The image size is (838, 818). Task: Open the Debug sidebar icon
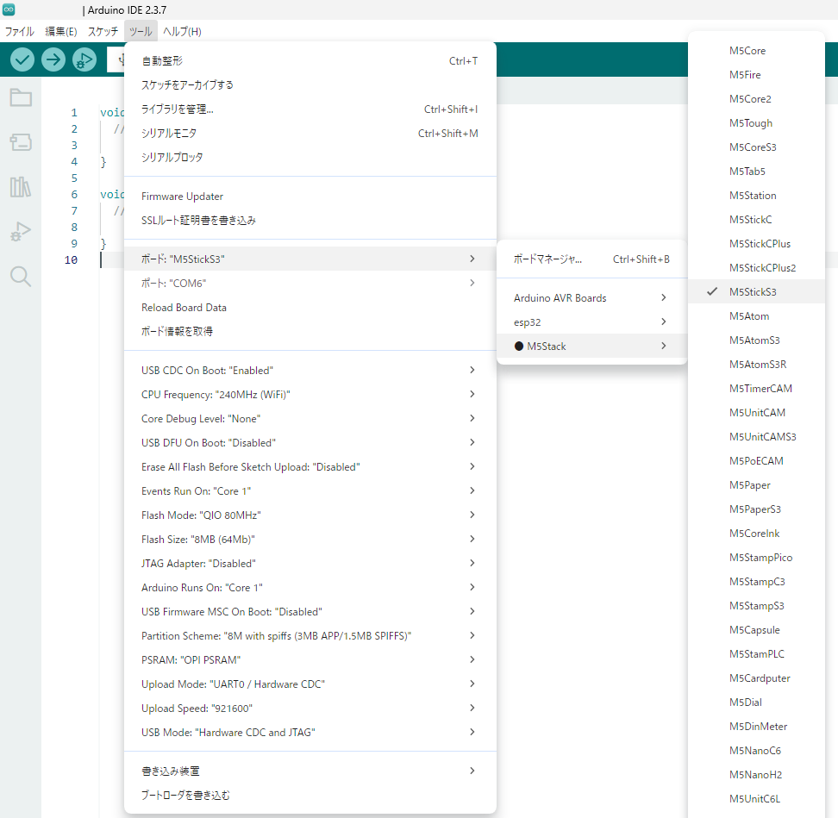[x=21, y=232]
